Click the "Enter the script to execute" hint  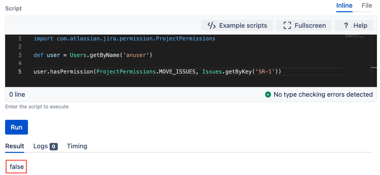[x=37, y=107]
